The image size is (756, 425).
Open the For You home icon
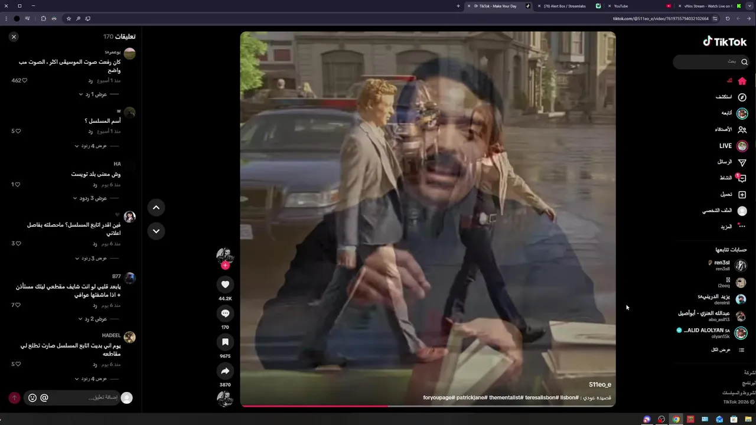(742, 81)
